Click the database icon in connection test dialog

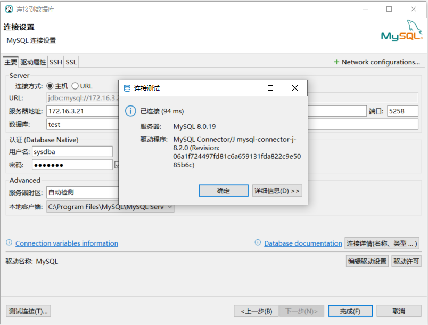(127, 88)
